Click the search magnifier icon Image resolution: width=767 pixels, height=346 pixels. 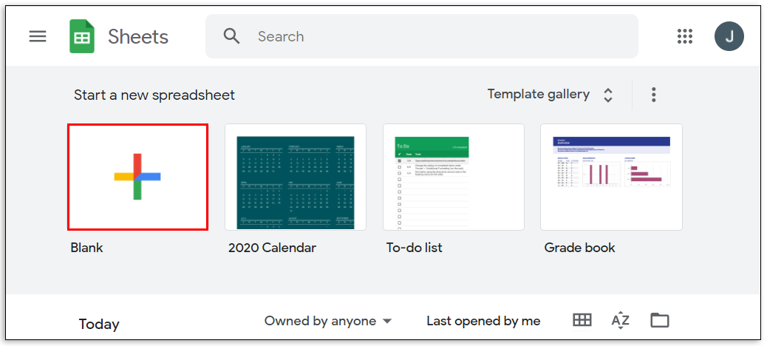(x=232, y=36)
